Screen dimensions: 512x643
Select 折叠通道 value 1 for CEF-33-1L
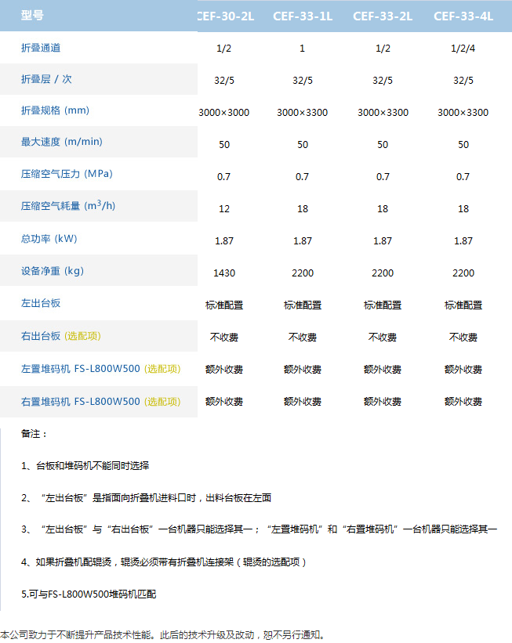pos(302,49)
